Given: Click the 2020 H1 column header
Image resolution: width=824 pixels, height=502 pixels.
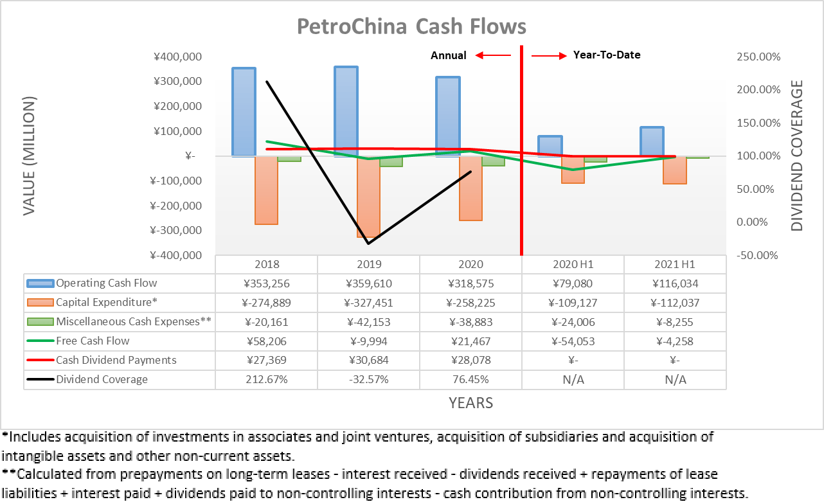Looking at the screenshot, I should 573,264.
